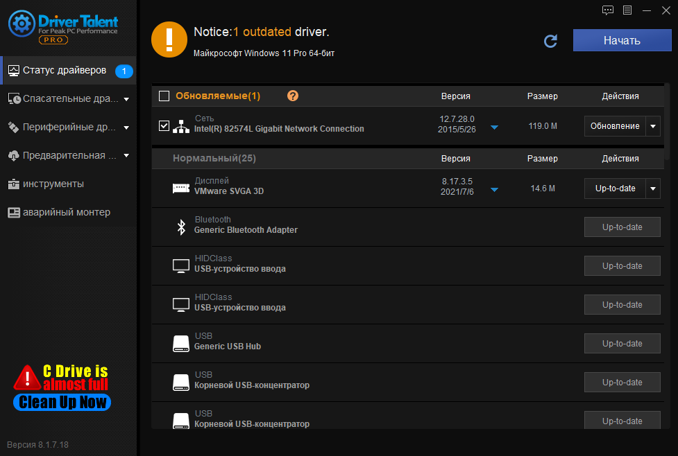Expand version list for VMware SVGA 3D
The image size is (678, 456).
point(495,190)
